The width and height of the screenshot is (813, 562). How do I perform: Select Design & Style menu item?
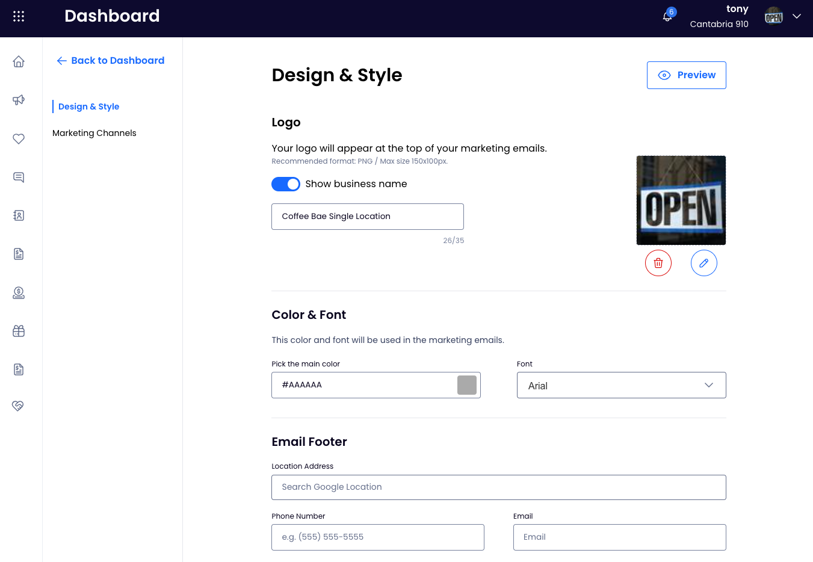[88, 107]
